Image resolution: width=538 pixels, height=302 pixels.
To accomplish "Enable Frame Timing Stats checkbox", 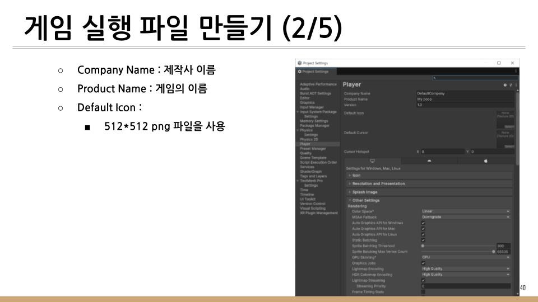I will [x=423, y=292].
